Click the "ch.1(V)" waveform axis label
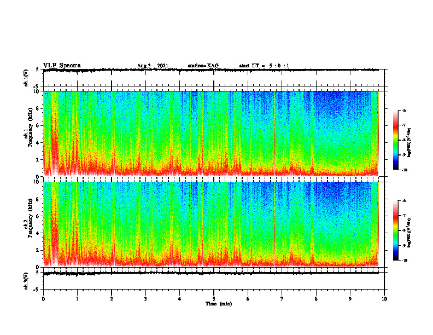The width and height of the screenshot is (433, 335). (x=26, y=78)
